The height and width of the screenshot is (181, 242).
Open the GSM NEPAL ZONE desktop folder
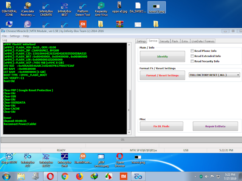click(9, 9)
